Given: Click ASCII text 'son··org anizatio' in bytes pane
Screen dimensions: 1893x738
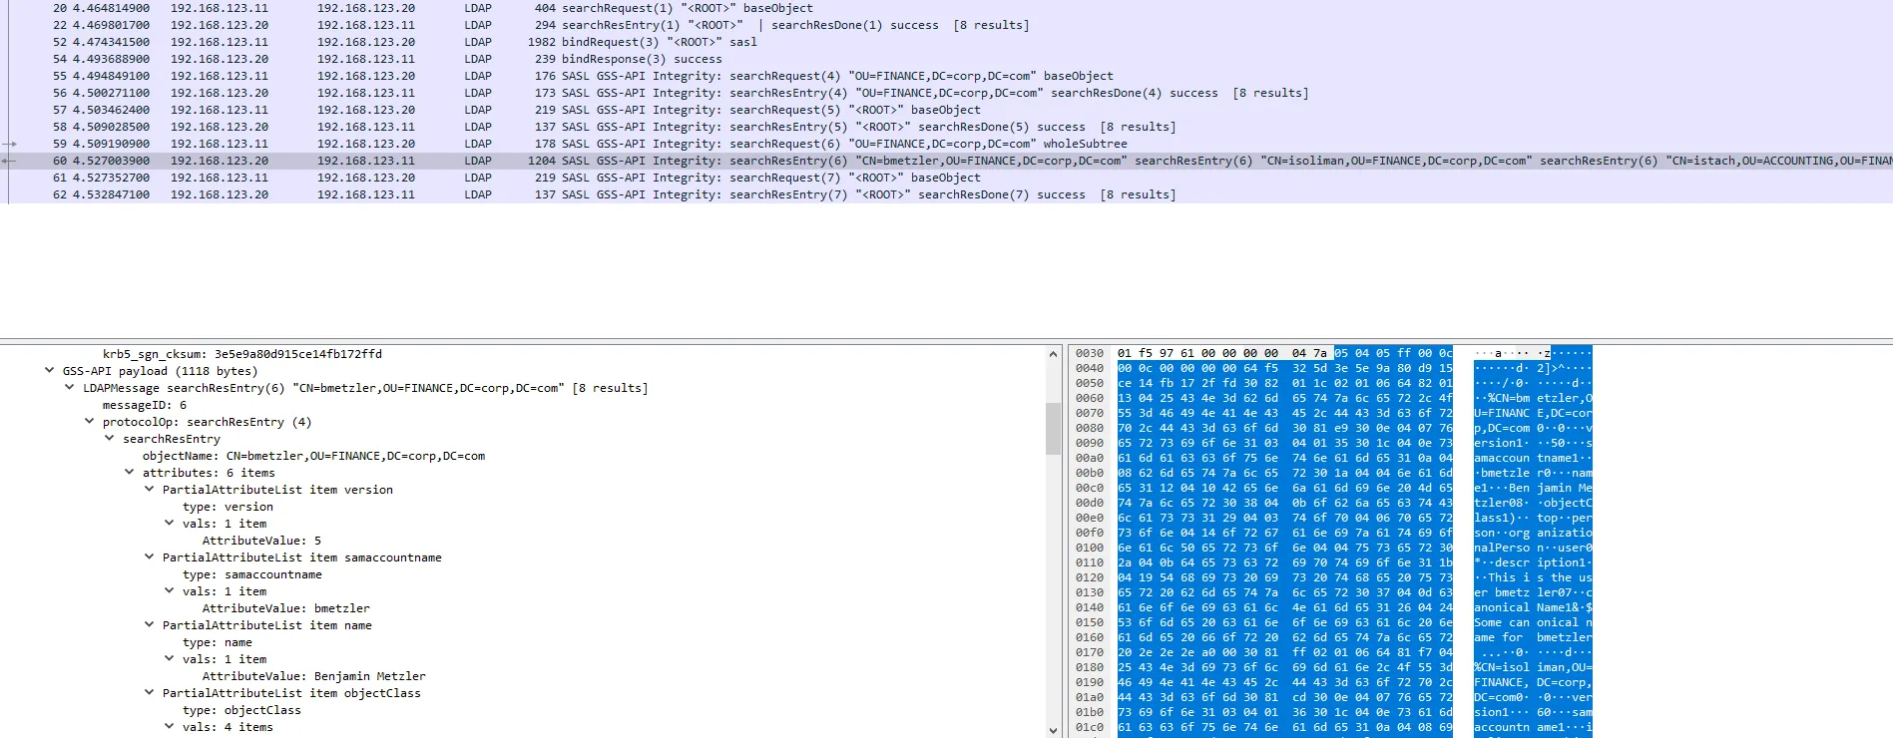Looking at the screenshot, I should pos(1533,533).
